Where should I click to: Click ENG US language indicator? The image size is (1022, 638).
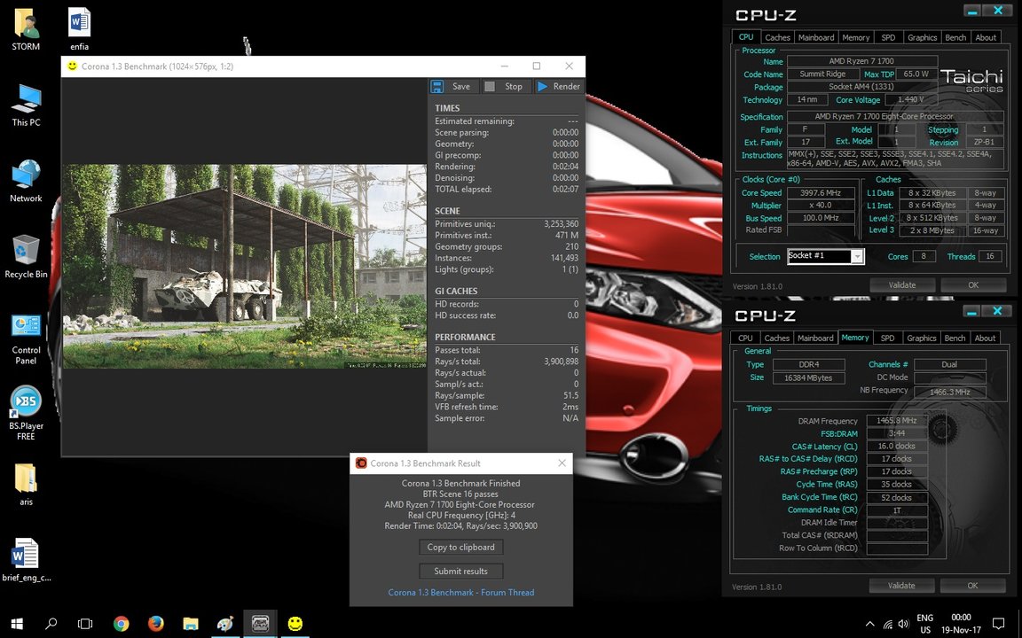[x=925, y=624]
